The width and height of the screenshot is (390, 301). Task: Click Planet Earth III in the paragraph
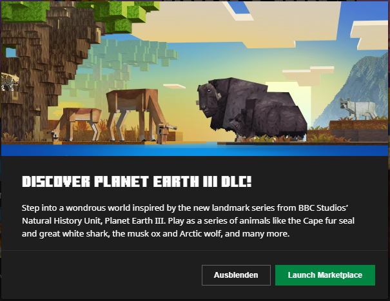(x=135, y=220)
